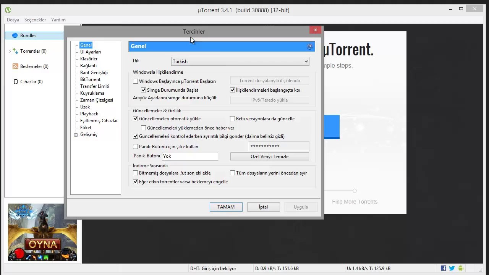Open the Beslemeler RSS feed icon
The image size is (489, 275).
(16, 66)
